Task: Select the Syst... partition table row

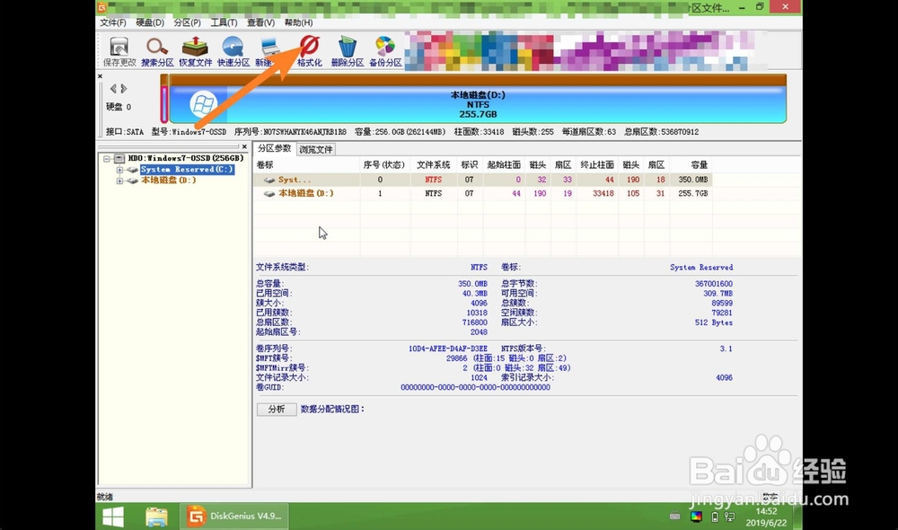Action: pos(483,180)
